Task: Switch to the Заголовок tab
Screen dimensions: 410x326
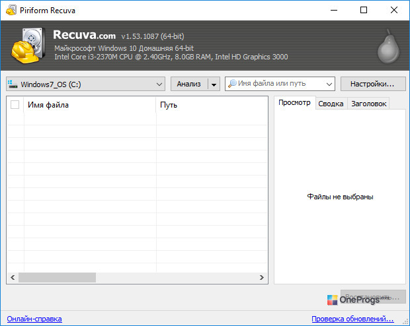Action: point(369,104)
